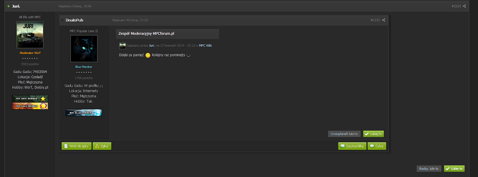The image size is (478, 177).
Task: Click the 'Wróć do góry' button
Action: click(x=76, y=146)
